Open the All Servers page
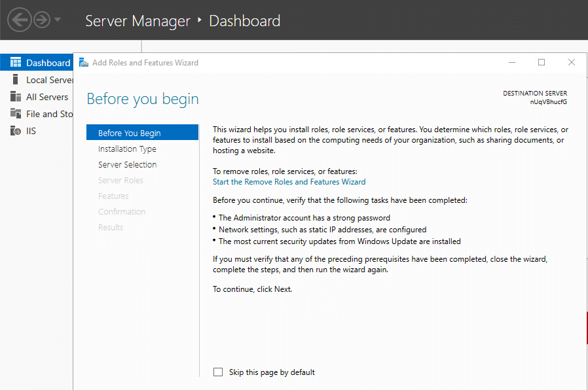Viewport: 588px width, 390px height. (x=47, y=97)
